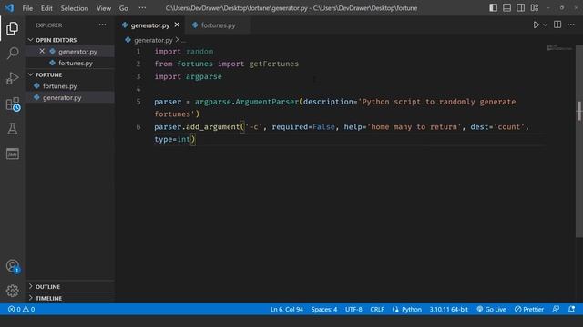Open editor More Actions ellipsis
583x327 pixels.
coord(571,25)
